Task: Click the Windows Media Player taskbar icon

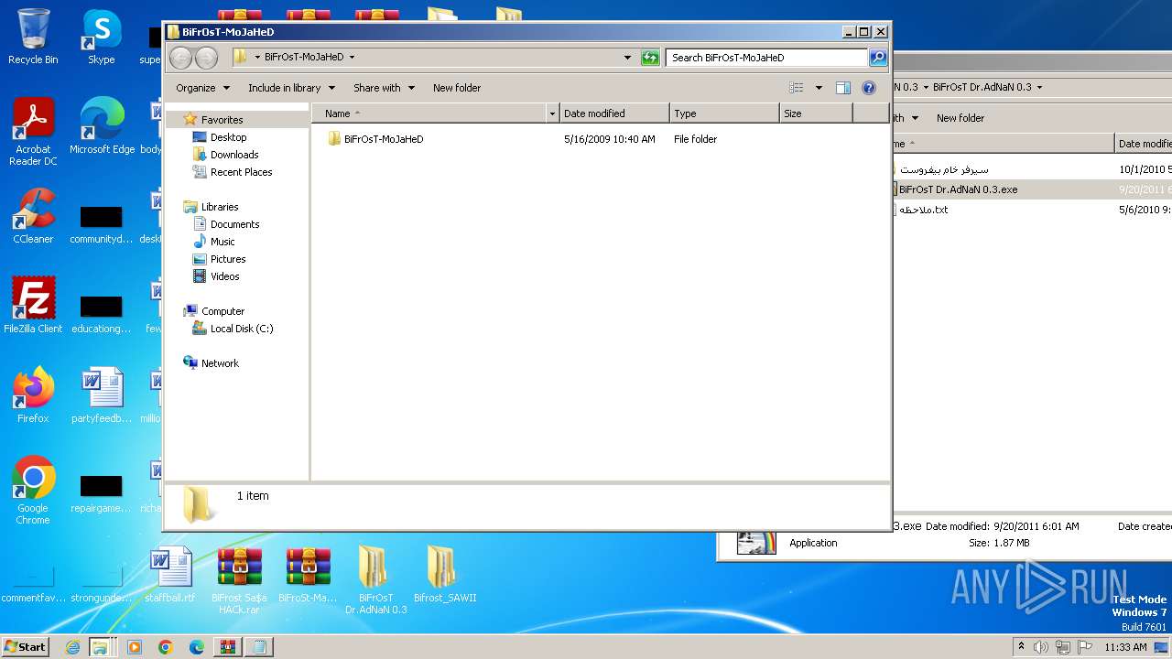Action: pos(135,647)
